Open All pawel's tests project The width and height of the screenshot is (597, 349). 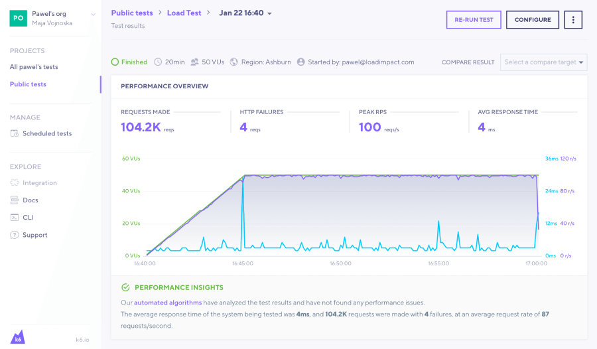point(34,67)
